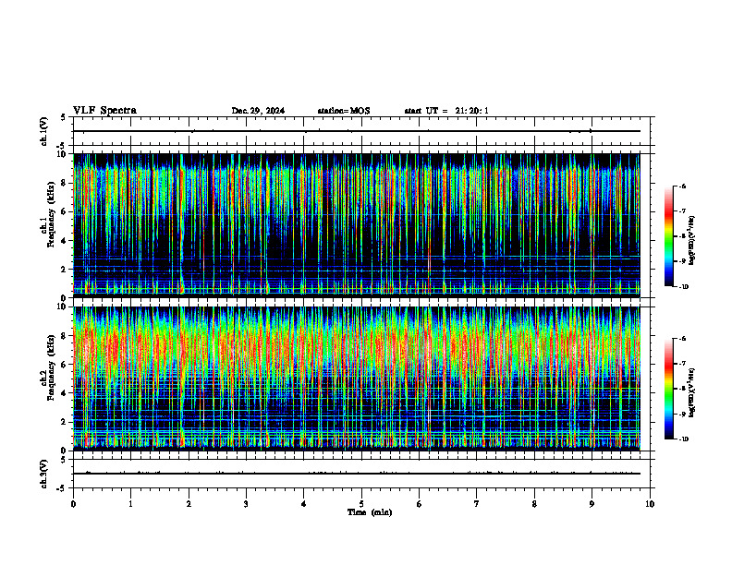Click the "2" tick on the time axis
Viewport: 732px width, 565px height.
click(189, 504)
